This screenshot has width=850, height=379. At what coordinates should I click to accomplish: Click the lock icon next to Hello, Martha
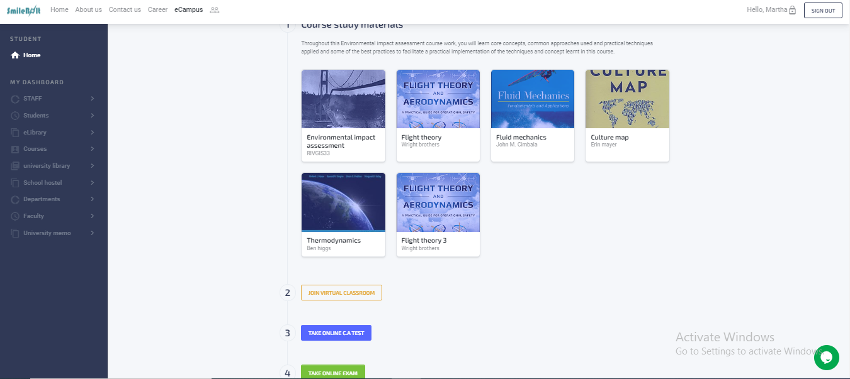(x=792, y=11)
